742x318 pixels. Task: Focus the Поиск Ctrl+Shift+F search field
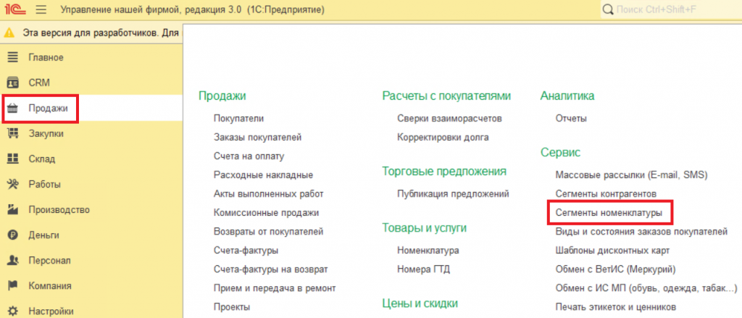[x=672, y=9]
